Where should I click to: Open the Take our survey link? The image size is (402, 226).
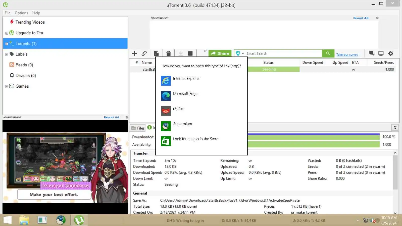click(x=347, y=54)
